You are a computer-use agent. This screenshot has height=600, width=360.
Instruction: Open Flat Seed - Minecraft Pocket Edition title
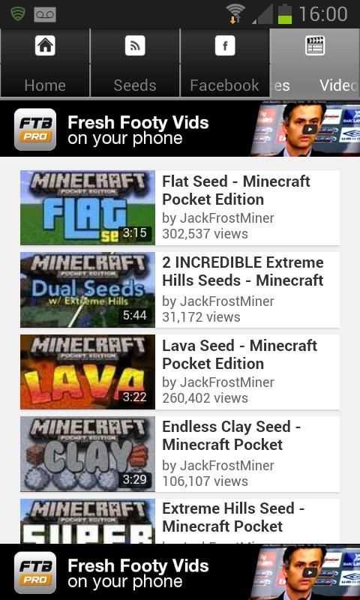pyautogui.click(x=236, y=190)
